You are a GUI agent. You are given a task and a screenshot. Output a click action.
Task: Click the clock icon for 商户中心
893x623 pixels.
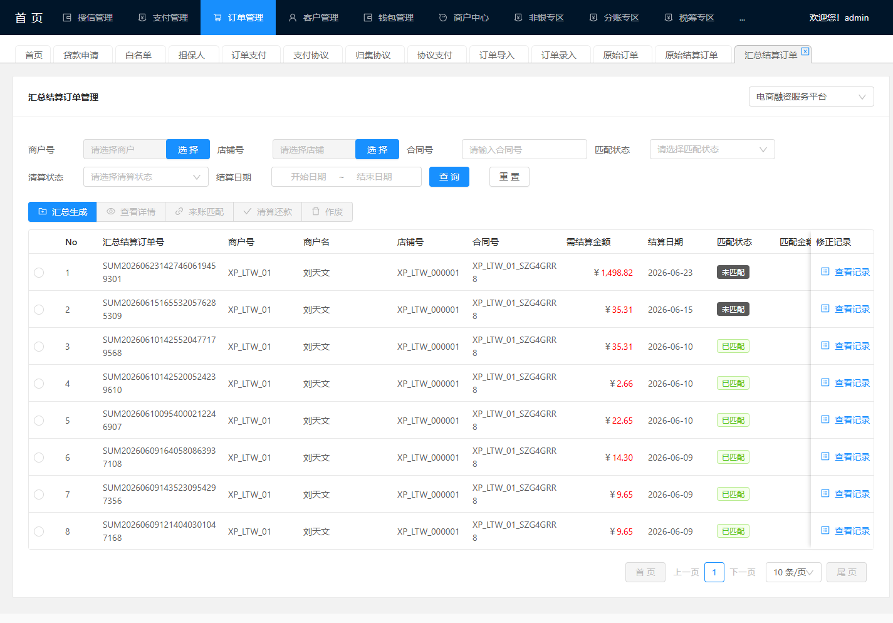tap(443, 18)
